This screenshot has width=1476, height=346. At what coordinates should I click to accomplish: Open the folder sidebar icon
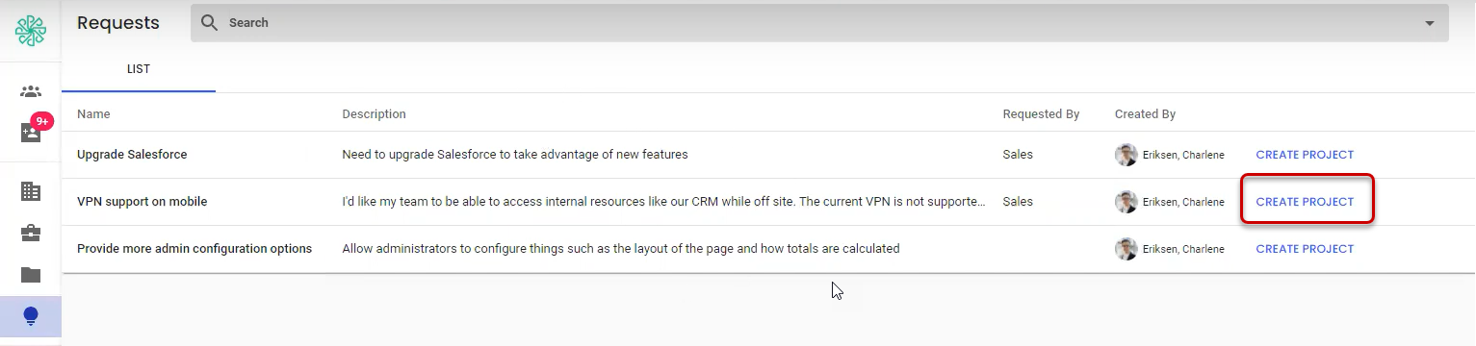31,275
